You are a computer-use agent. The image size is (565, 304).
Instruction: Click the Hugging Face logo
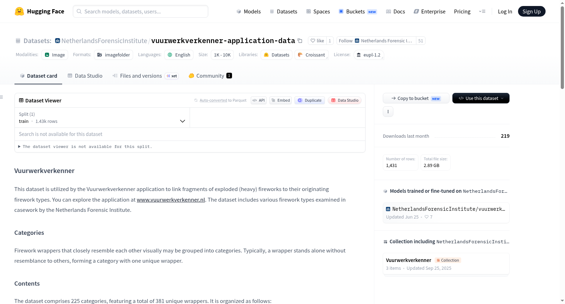coord(39,11)
